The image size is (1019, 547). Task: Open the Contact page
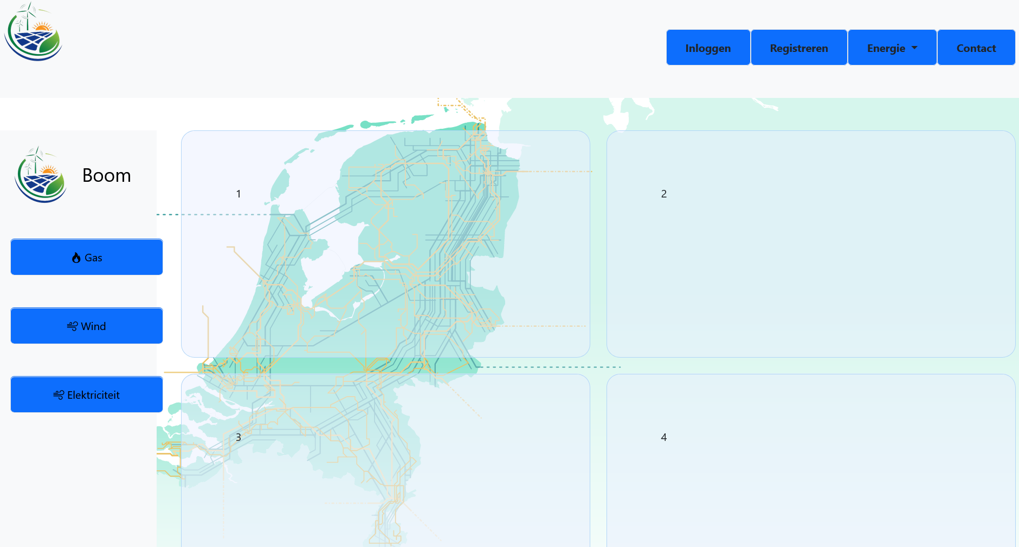tap(976, 48)
